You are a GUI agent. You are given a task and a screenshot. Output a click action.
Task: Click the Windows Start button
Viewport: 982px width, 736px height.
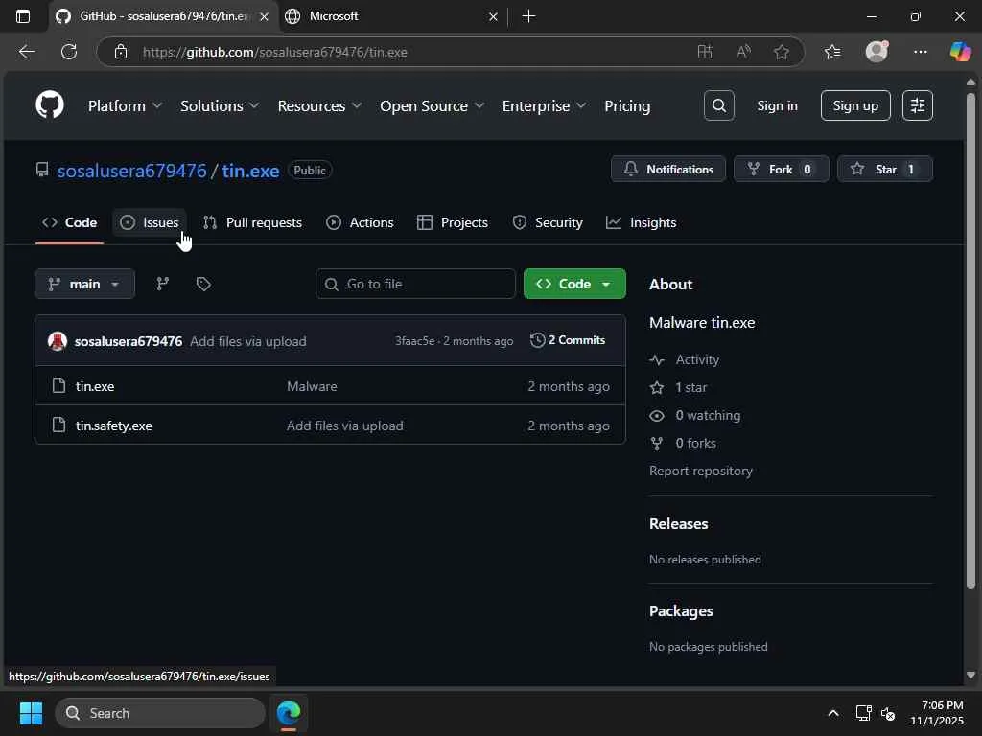[31, 713]
